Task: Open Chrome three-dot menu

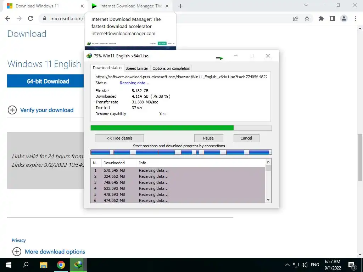Action: [355, 18]
